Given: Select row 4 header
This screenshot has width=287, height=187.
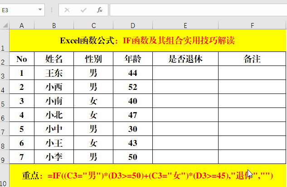Looking at the screenshot, I should (5, 87).
